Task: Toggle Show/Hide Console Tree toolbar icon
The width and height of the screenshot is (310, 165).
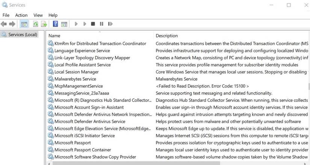Action: click(x=24, y=24)
